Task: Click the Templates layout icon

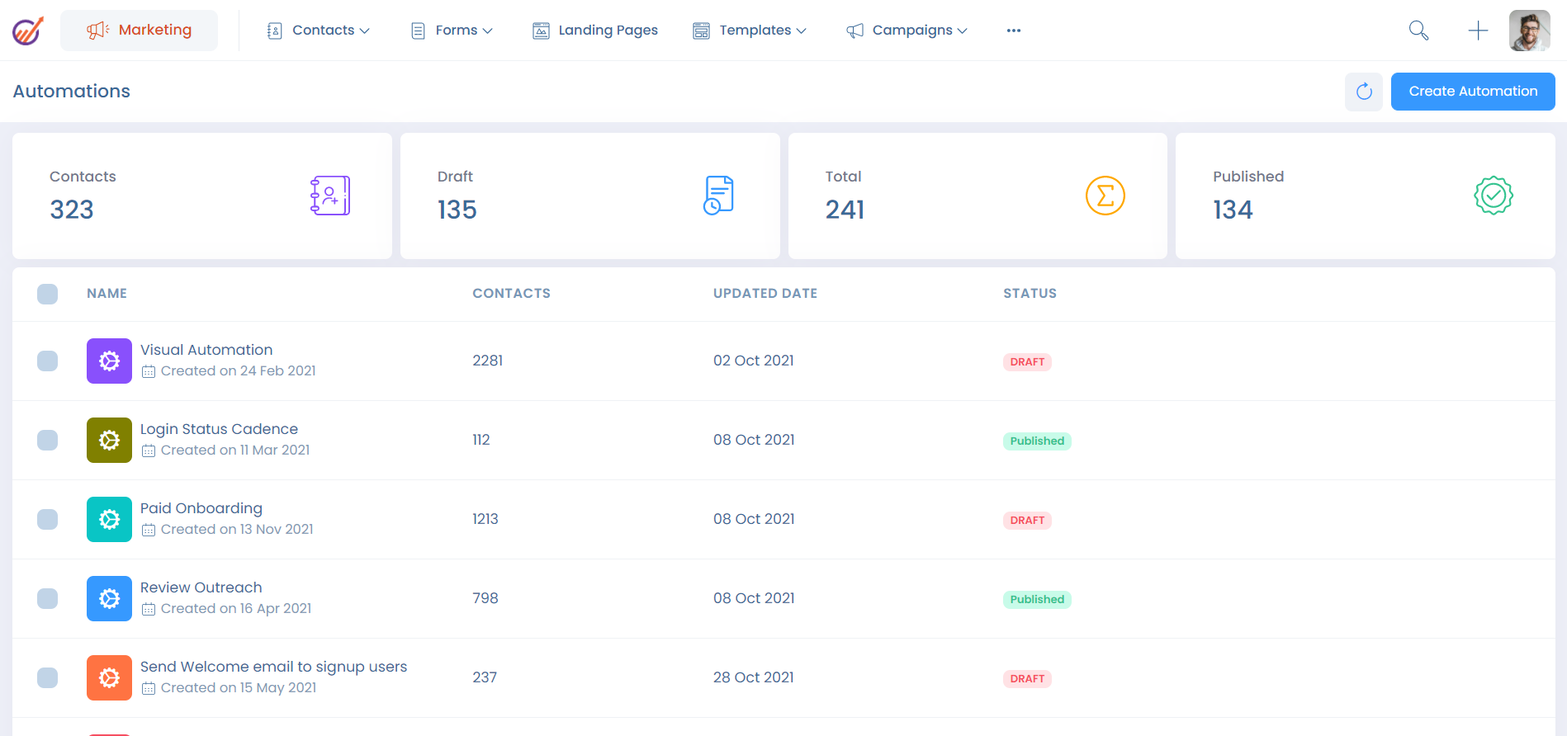Action: (701, 31)
